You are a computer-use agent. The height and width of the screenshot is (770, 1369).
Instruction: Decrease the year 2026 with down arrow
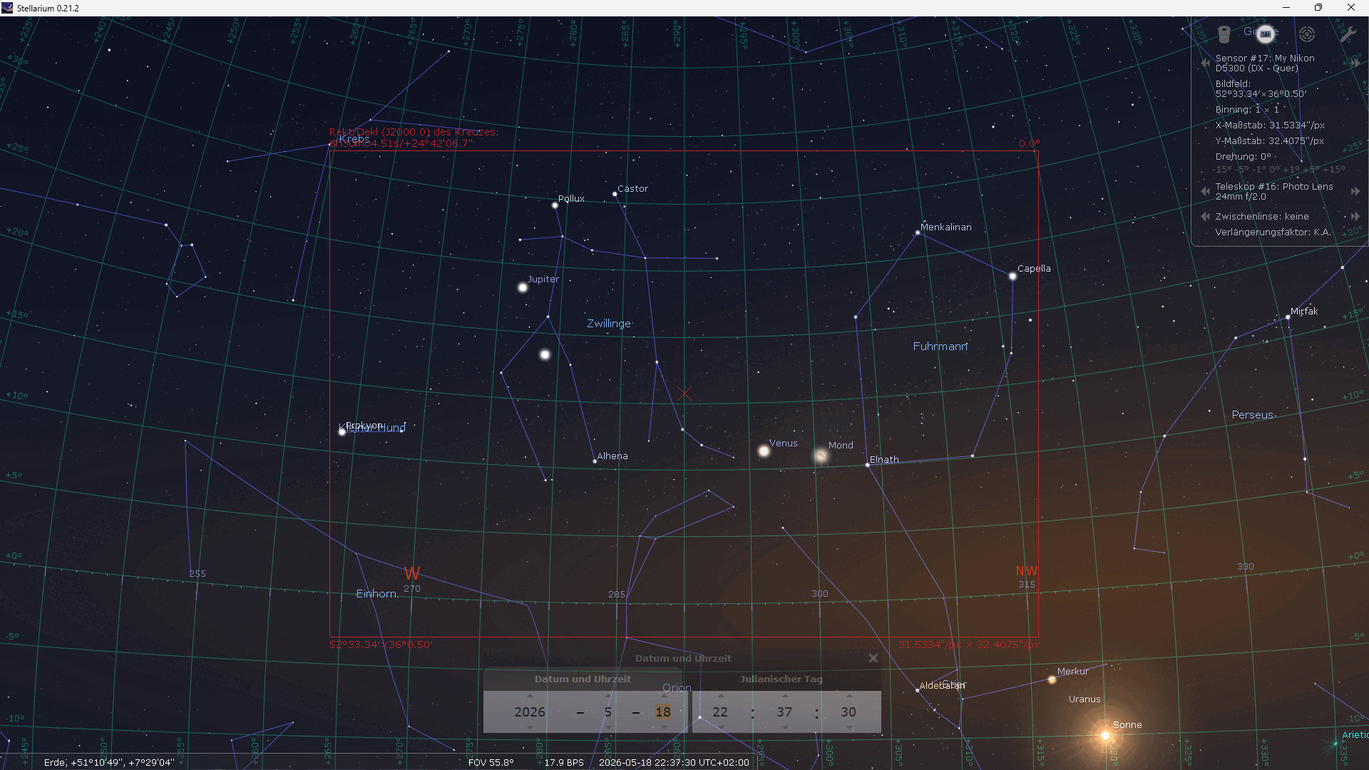530,727
